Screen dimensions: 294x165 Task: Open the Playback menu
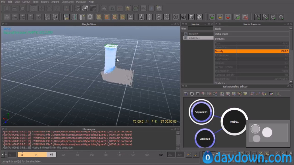81,2
